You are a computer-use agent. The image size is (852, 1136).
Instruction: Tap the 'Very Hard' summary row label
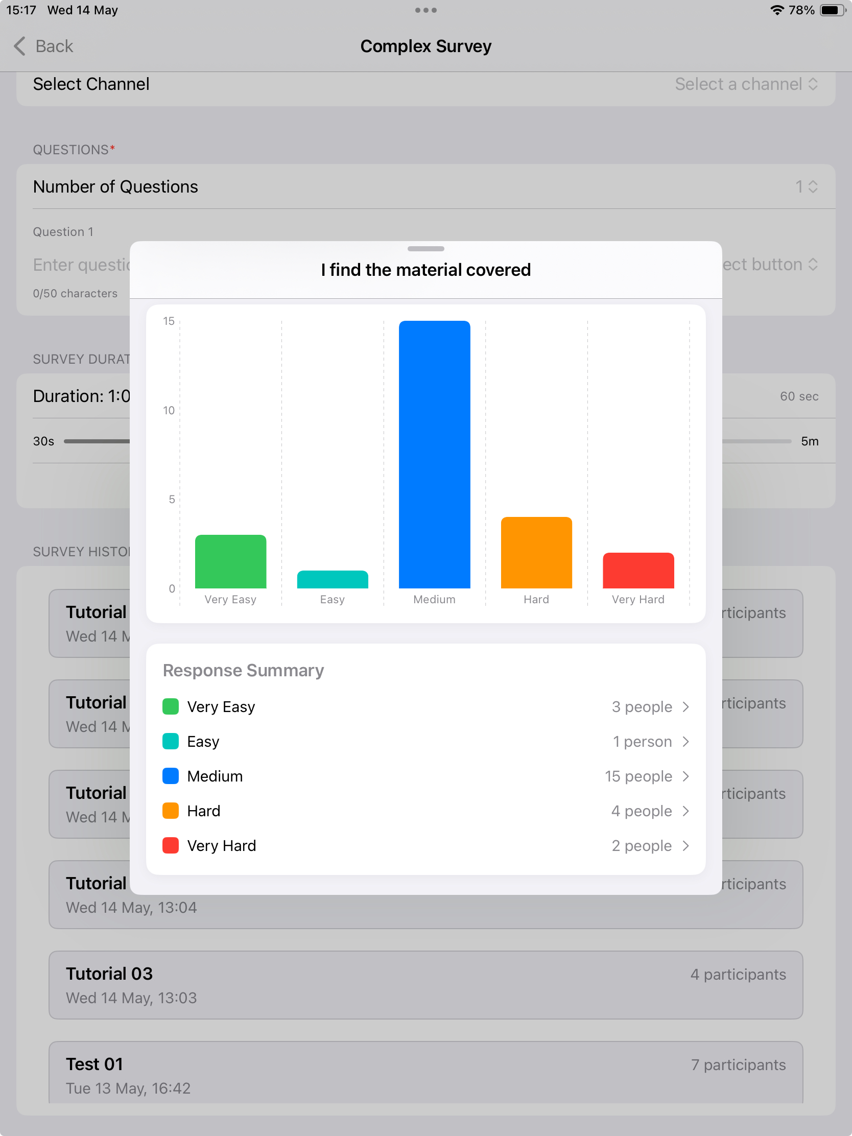point(221,846)
